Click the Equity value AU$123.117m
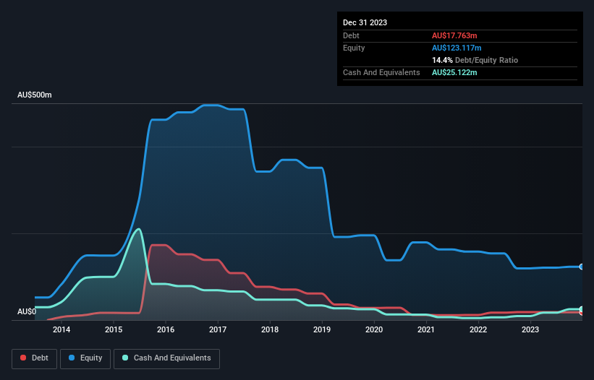This screenshot has width=594, height=380. point(457,48)
